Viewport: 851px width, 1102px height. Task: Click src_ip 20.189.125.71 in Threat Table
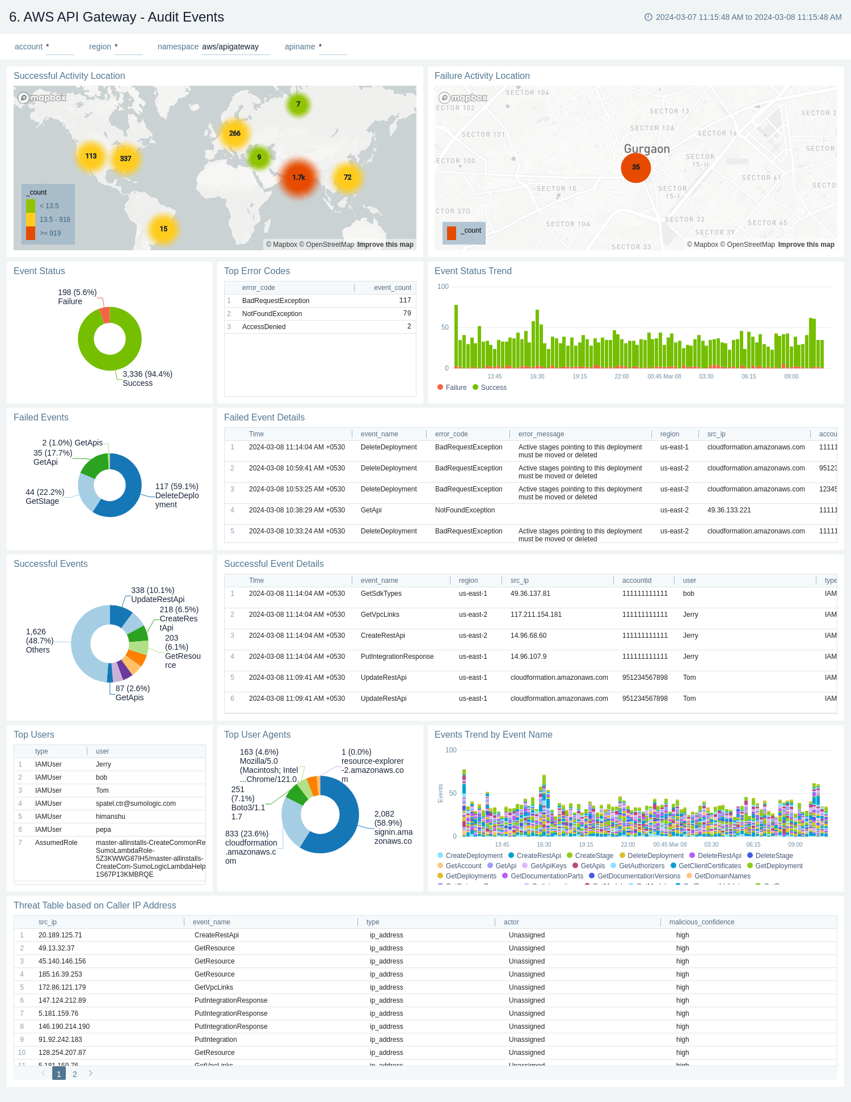point(60,935)
